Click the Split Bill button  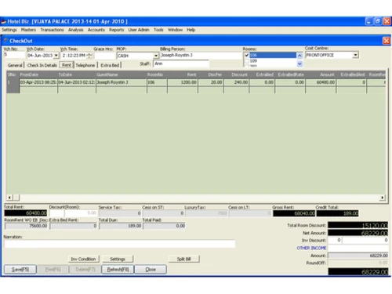pos(184,259)
